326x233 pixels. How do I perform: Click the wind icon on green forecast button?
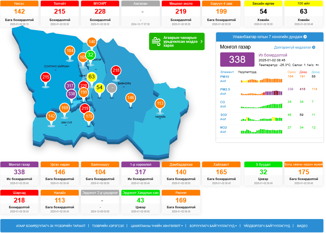156,41
